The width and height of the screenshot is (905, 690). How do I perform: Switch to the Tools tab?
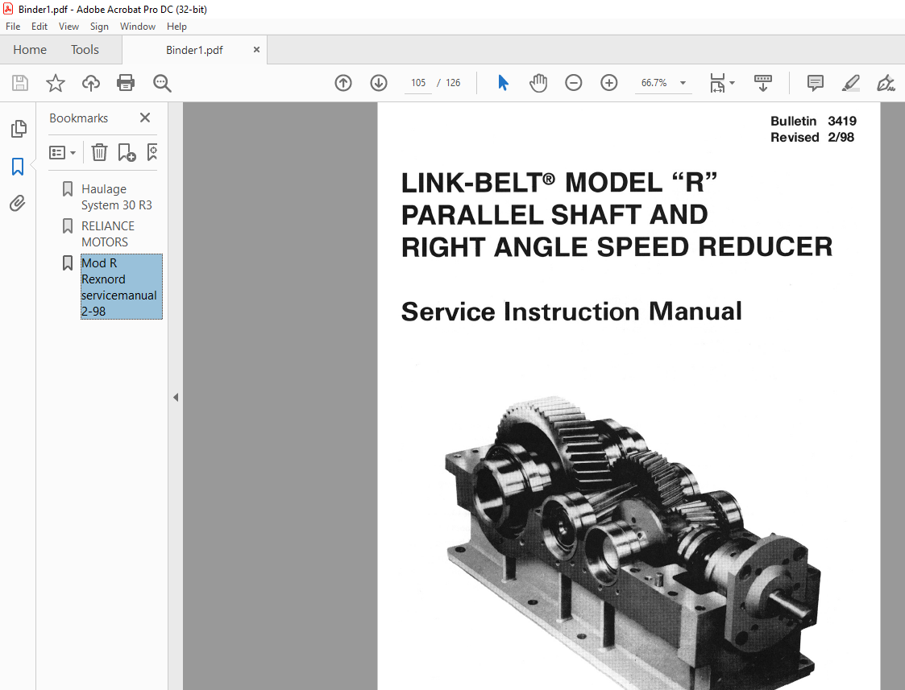(x=85, y=50)
